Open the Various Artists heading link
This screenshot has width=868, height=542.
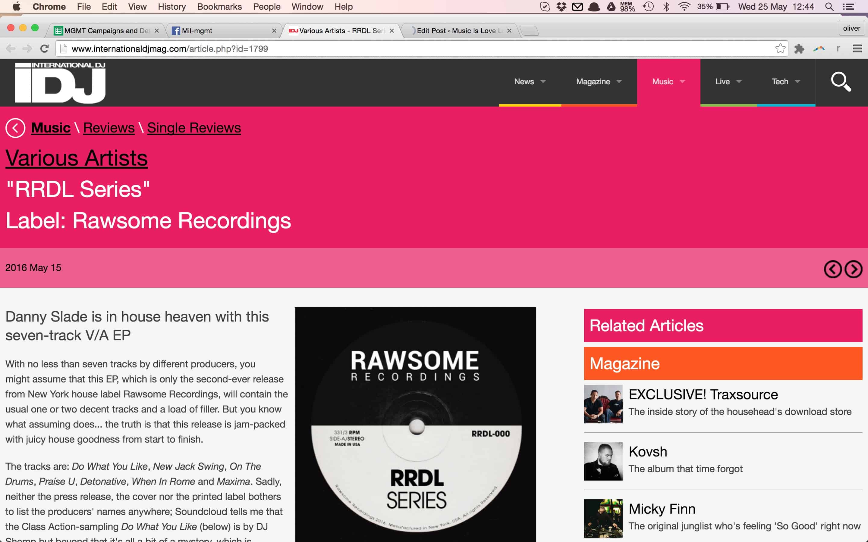[x=76, y=158]
